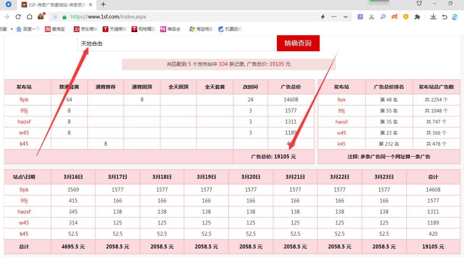Open the downloads icon

[x=433, y=17]
